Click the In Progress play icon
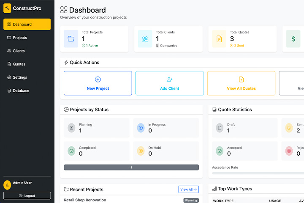Viewport: 304px width, 203px height. [x=141, y=128]
